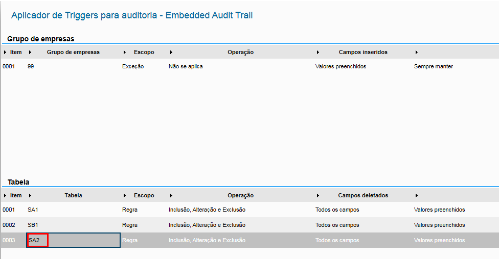Click Regra scope cell in the SB1 row
This screenshot has height=259, width=499.
[130, 225]
